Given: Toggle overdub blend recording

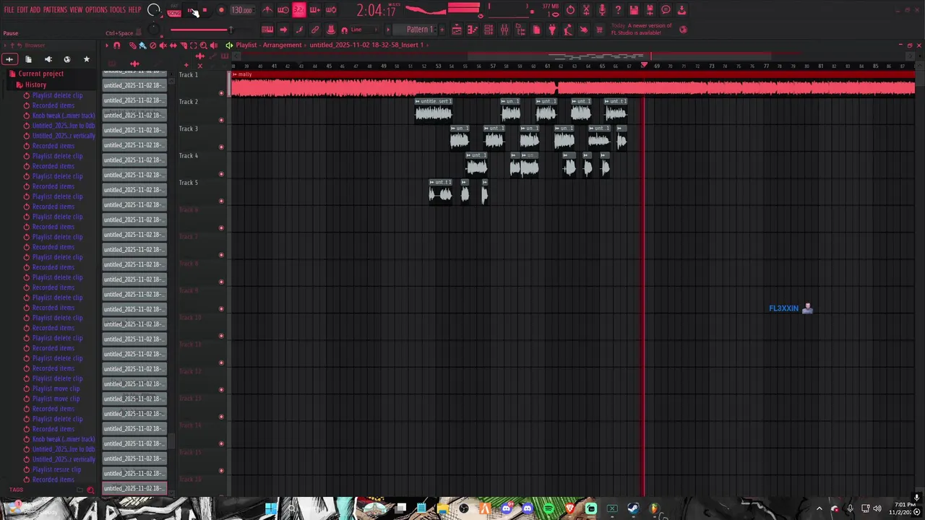Looking at the screenshot, I should pyautogui.click(x=314, y=10).
